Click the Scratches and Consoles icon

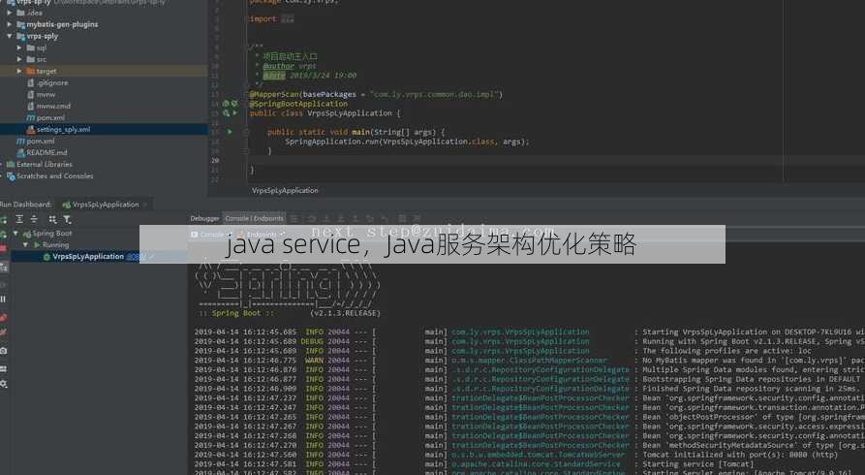[11, 176]
